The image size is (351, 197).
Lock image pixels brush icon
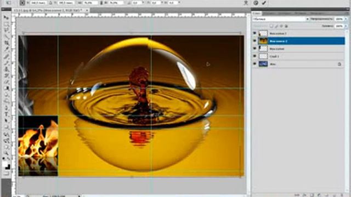coord(276,26)
